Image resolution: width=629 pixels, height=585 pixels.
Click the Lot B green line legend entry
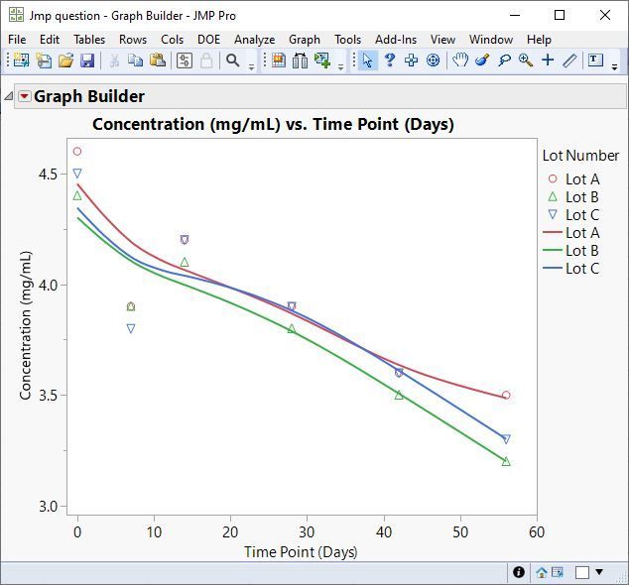[570, 251]
